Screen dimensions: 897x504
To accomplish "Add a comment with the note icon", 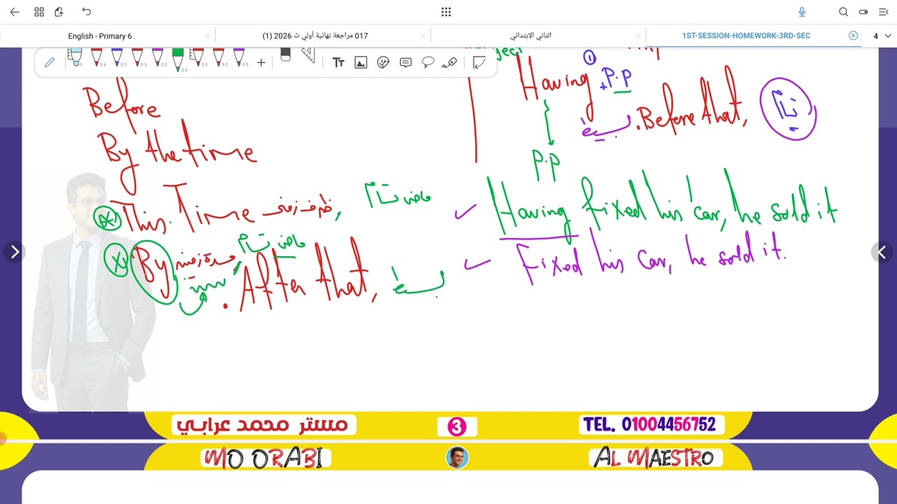I will point(405,62).
